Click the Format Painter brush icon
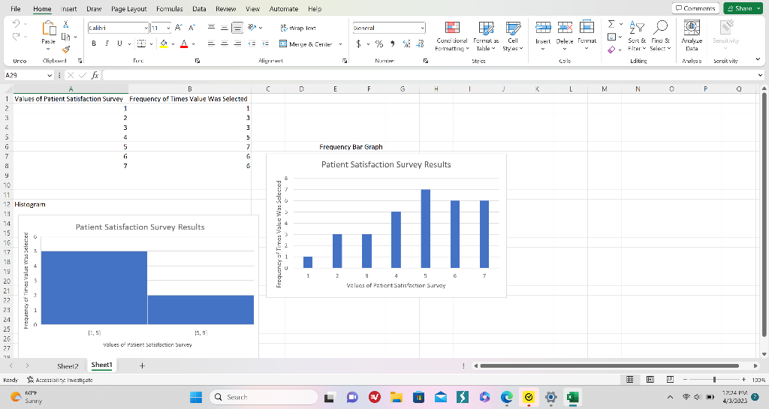 [x=65, y=50]
